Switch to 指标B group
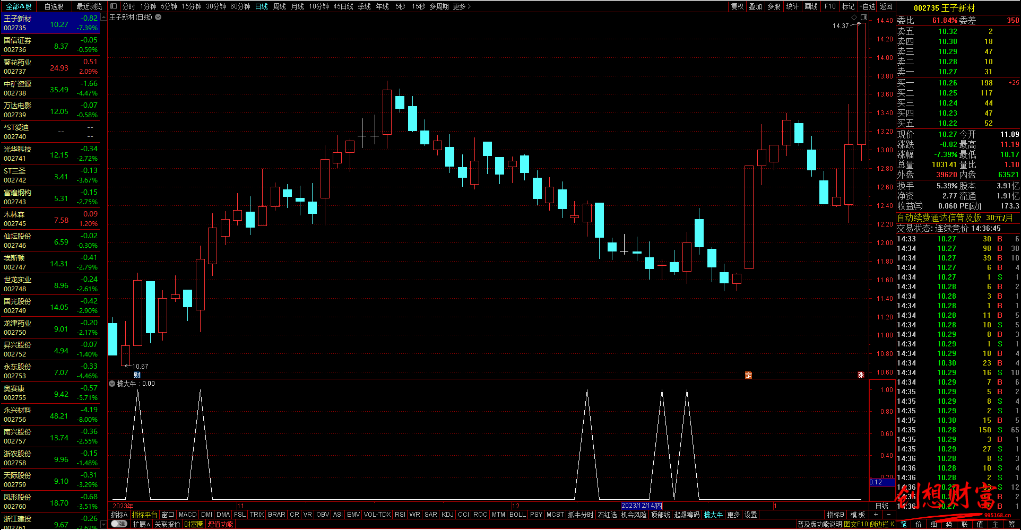The image size is (1021, 530). click(x=835, y=515)
